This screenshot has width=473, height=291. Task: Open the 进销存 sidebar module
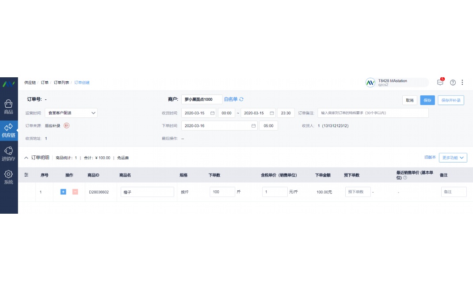(x=8, y=153)
